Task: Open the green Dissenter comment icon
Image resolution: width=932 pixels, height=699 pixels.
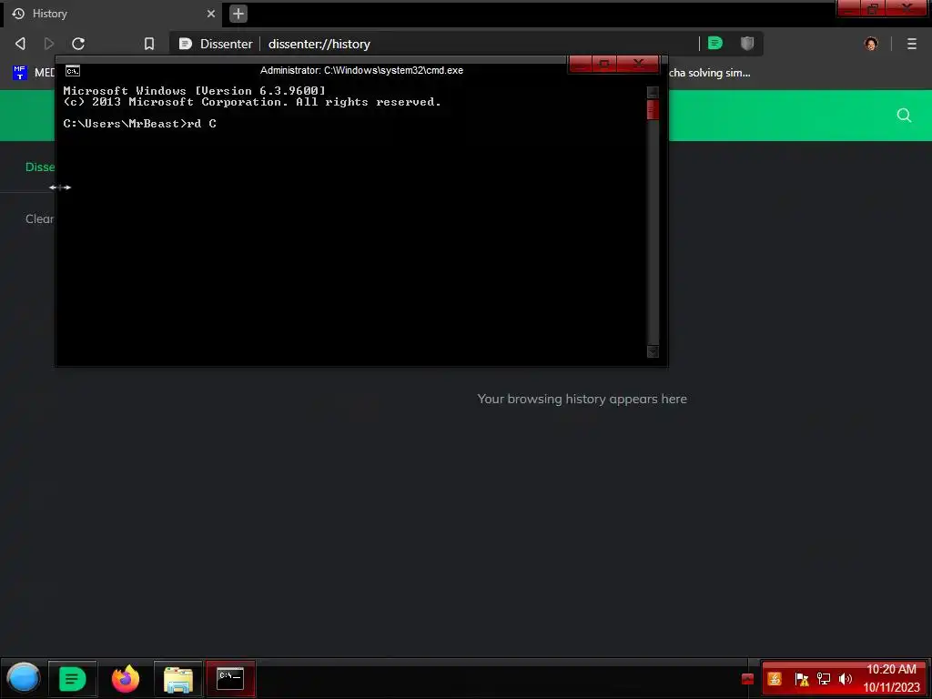Action: [x=715, y=43]
